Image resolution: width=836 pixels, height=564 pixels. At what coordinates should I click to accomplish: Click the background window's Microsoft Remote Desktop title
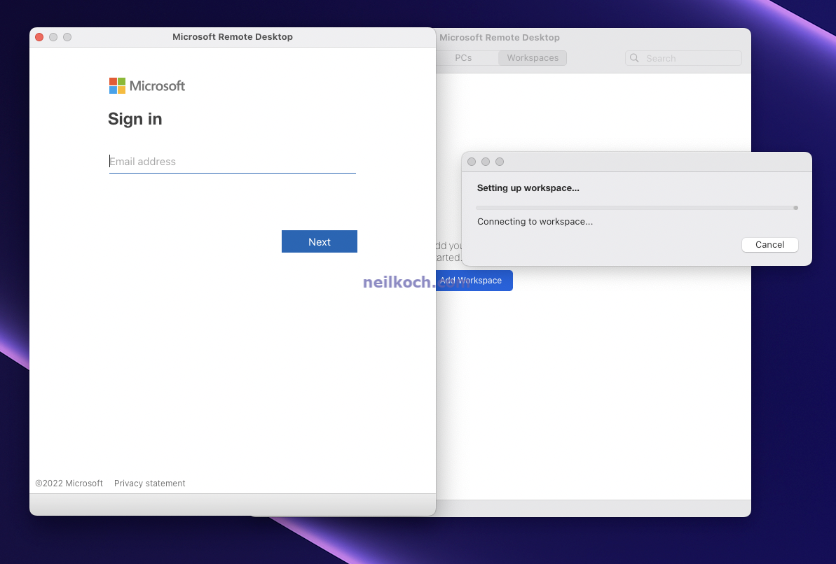tap(499, 37)
